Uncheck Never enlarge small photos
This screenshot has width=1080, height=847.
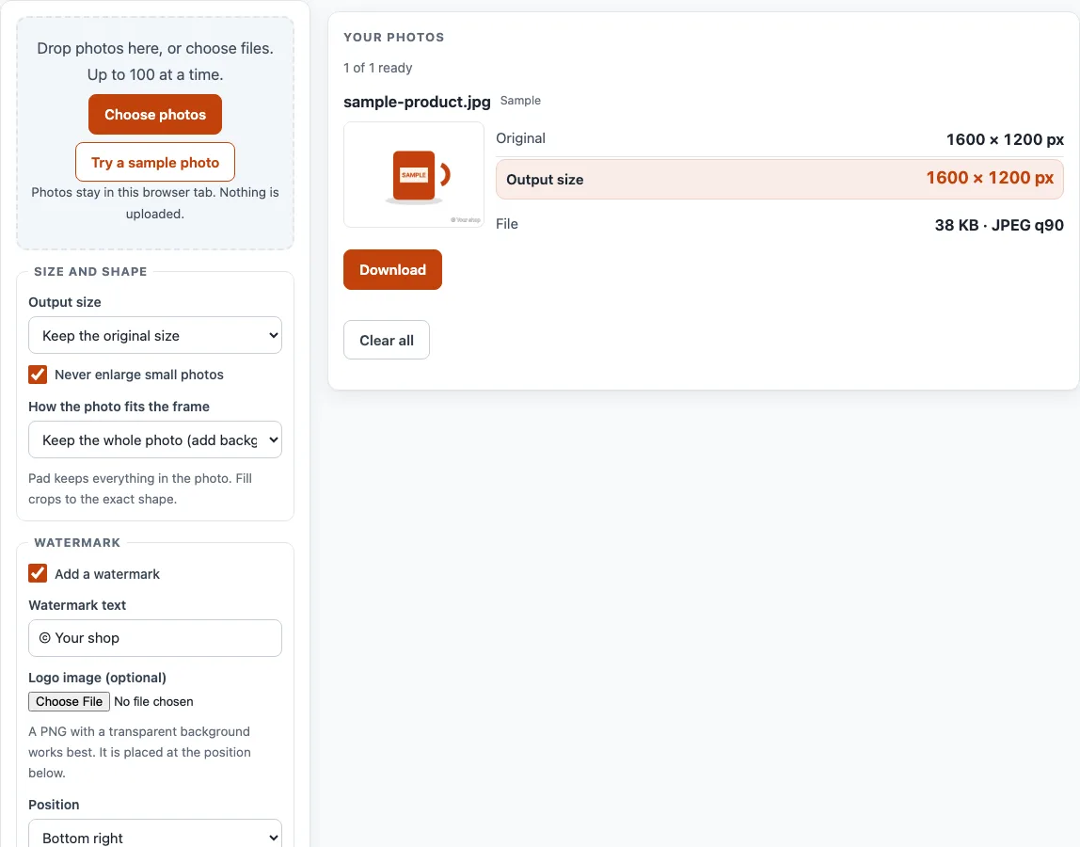click(x=38, y=375)
